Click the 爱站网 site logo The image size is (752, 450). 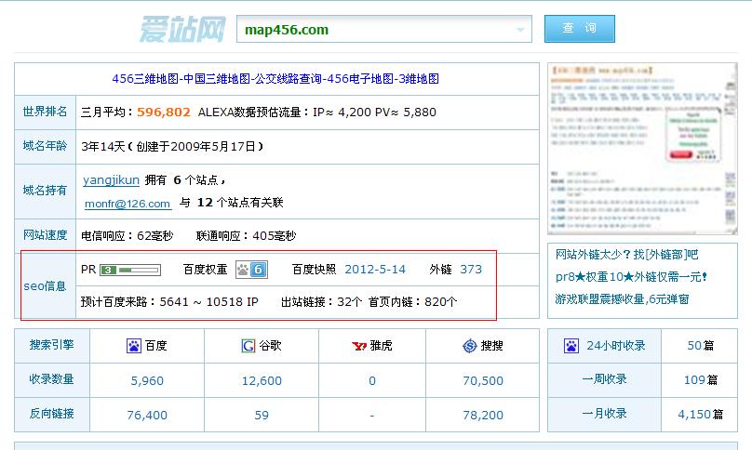pyautogui.click(x=182, y=29)
